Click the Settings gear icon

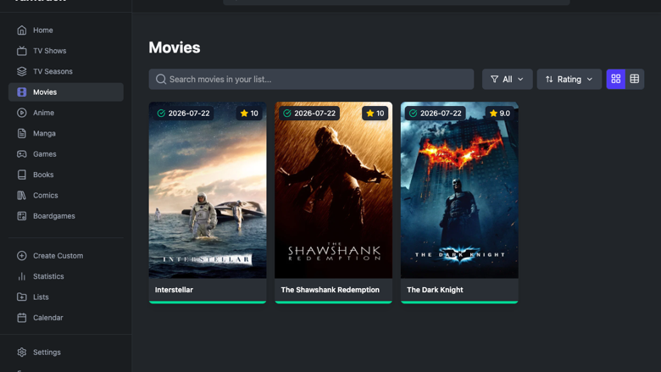pyautogui.click(x=21, y=353)
